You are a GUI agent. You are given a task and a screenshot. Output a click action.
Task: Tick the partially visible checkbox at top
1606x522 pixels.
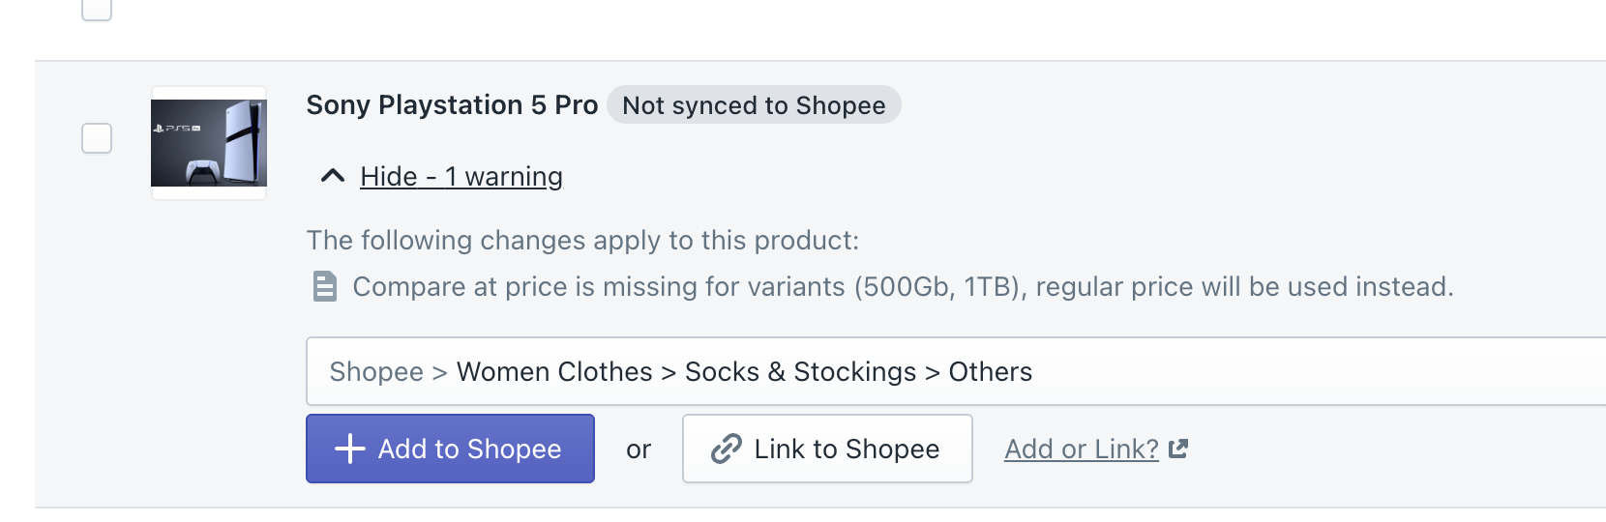click(x=97, y=9)
